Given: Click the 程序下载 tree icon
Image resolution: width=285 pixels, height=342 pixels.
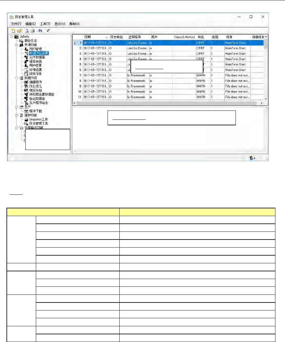Looking at the screenshot, I should click(x=26, y=111).
